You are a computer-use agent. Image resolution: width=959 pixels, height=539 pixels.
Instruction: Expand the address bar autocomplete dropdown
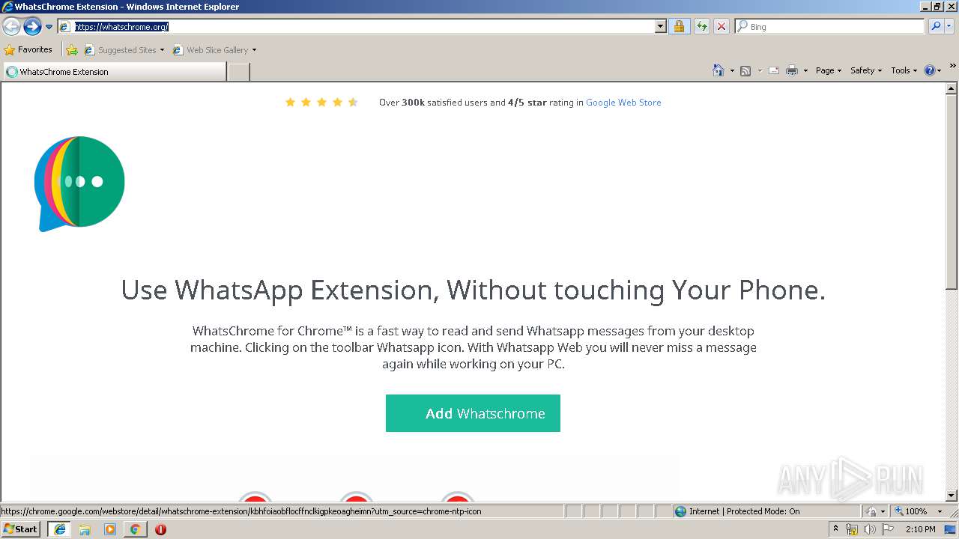click(660, 26)
